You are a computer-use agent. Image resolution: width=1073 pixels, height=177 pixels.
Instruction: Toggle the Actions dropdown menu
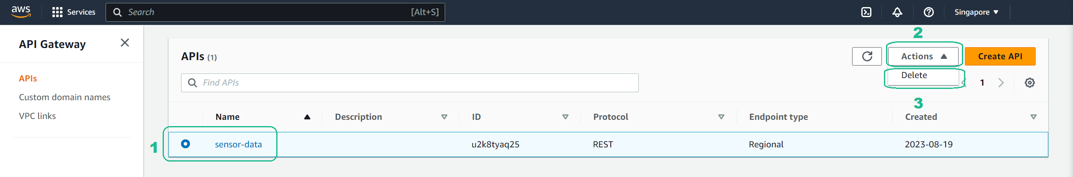coord(923,56)
